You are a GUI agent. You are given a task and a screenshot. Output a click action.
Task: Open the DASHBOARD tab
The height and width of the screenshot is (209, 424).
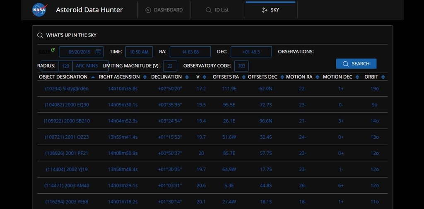pos(164,10)
